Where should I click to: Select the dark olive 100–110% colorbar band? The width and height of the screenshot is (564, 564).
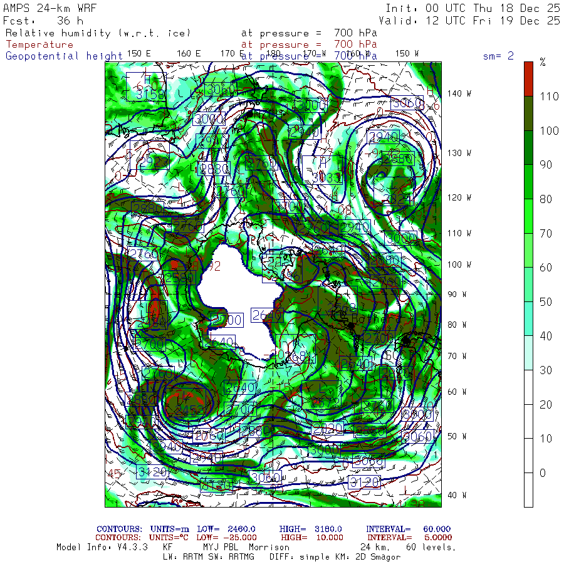coord(528,113)
